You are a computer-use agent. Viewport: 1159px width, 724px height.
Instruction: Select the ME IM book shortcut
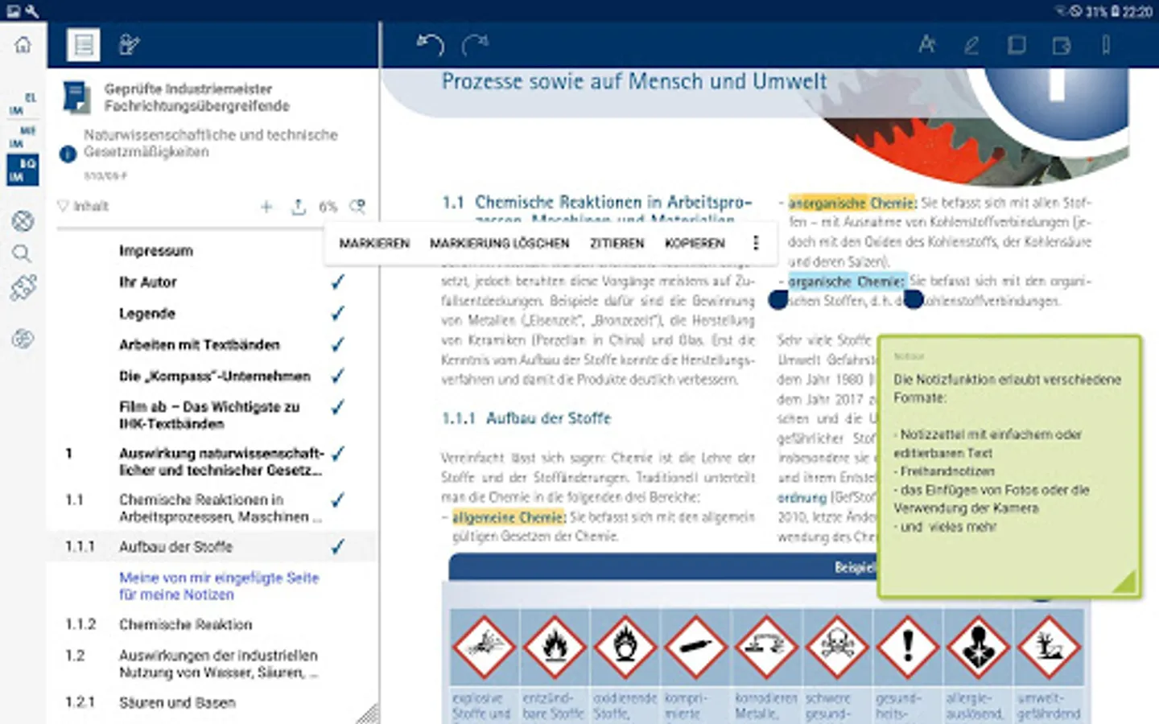pos(23,137)
